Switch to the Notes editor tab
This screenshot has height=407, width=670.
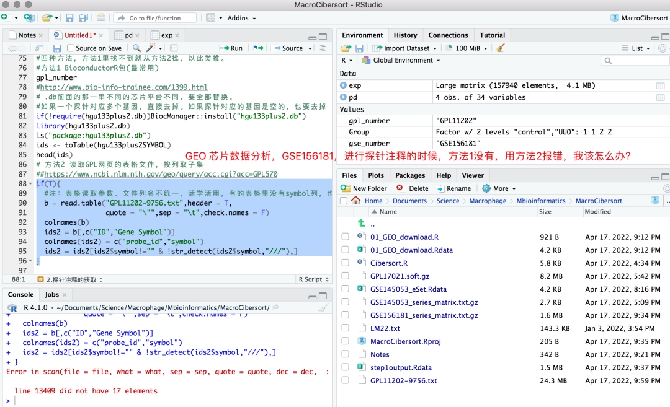[x=27, y=35]
